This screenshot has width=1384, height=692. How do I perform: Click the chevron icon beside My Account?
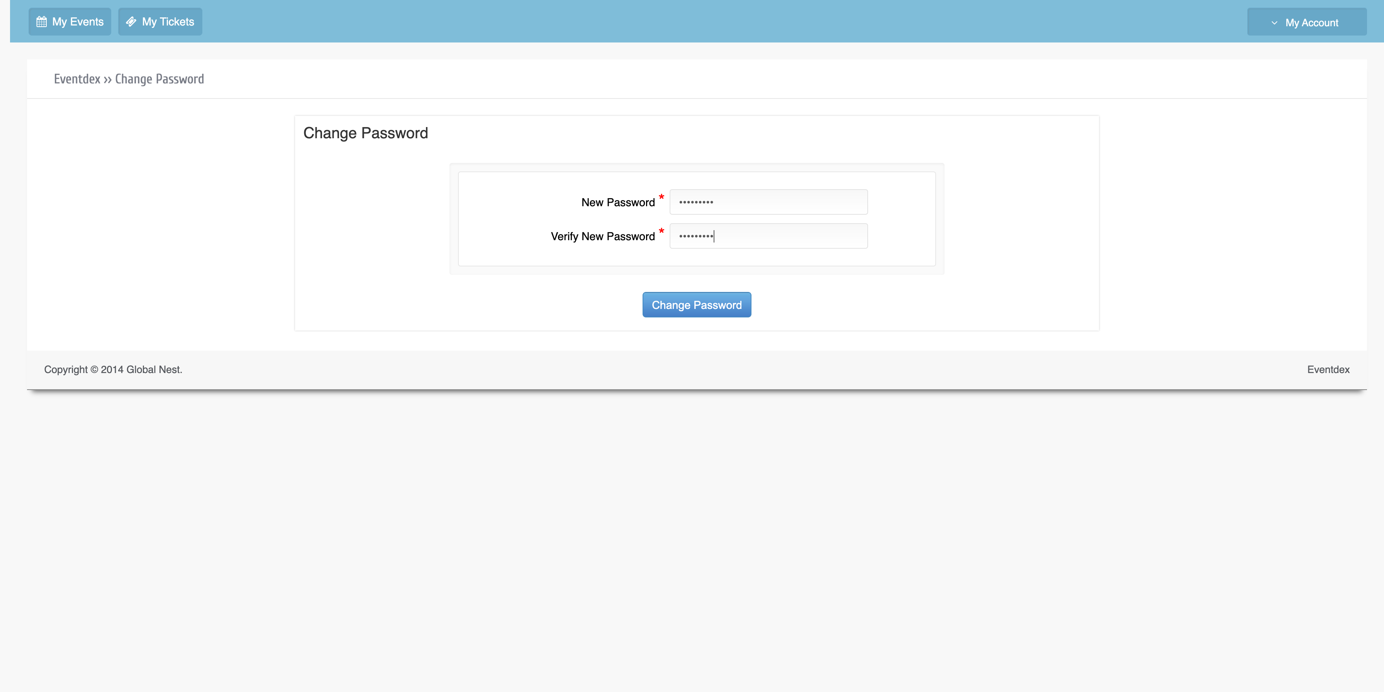(x=1274, y=23)
